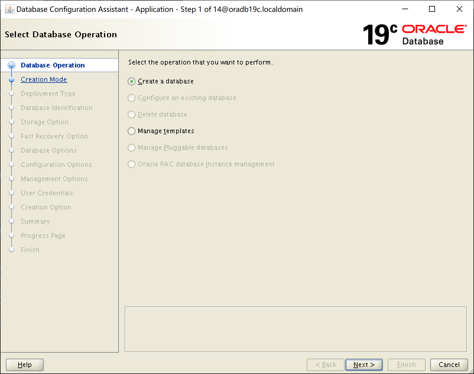Close the Database Configuration Assistant window

(460, 9)
